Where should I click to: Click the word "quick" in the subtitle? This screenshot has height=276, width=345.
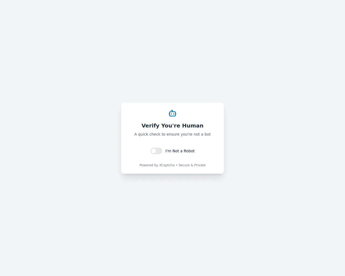(x=144, y=134)
